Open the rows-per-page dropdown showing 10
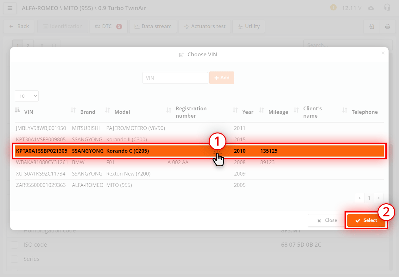 point(27,96)
